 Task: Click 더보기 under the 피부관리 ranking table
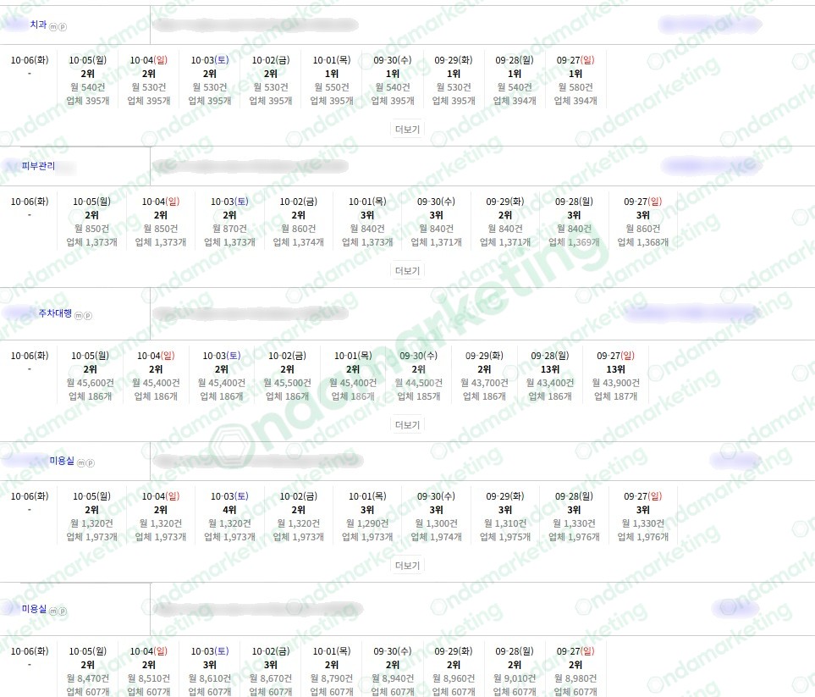(408, 270)
